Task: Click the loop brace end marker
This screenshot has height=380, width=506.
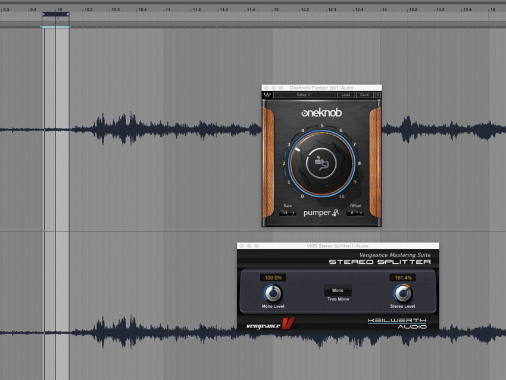Action: pyautogui.click(x=67, y=14)
